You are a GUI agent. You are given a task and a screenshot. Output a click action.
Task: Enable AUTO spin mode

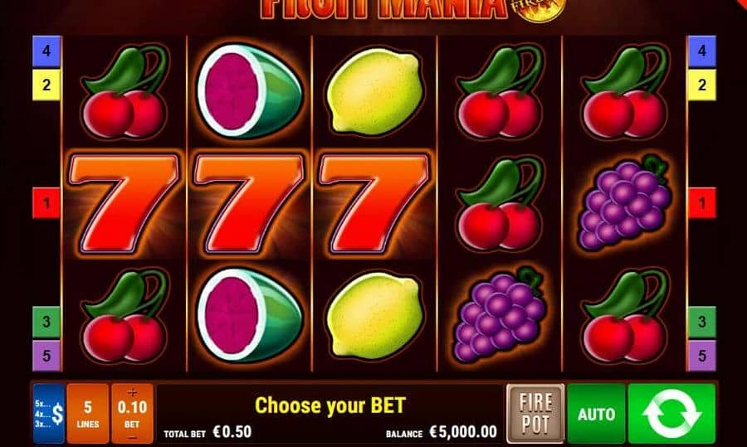point(597,413)
